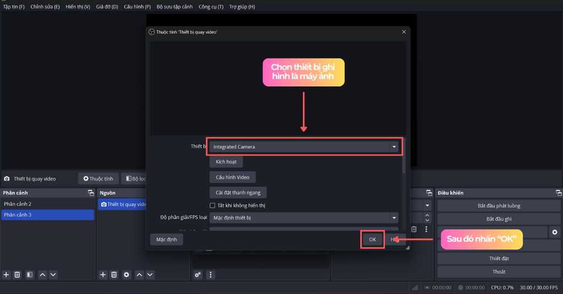Click Mặc định button in dialog
The height and width of the screenshot is (294, 563).
click(x=167, y=240)
